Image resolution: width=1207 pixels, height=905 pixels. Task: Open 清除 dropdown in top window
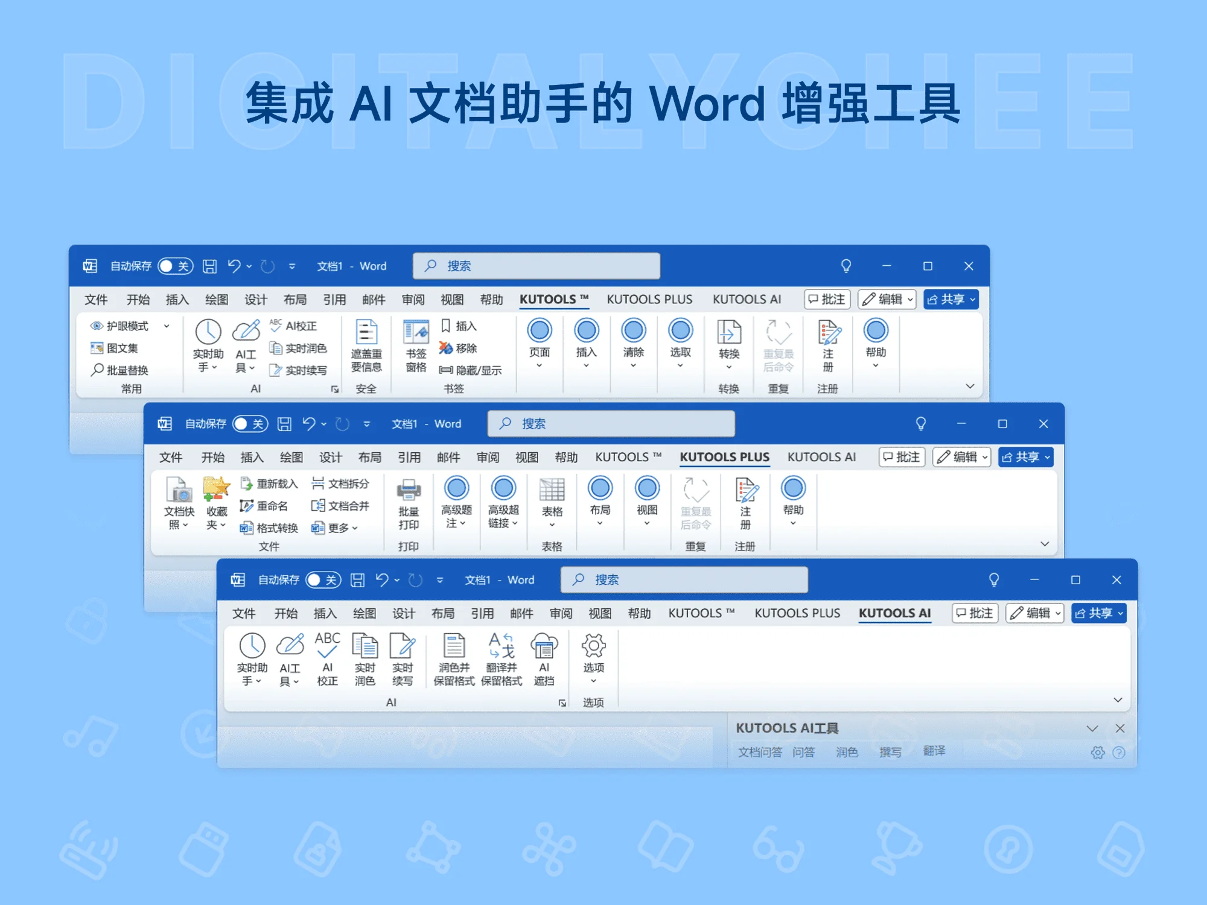pos(633,344)
